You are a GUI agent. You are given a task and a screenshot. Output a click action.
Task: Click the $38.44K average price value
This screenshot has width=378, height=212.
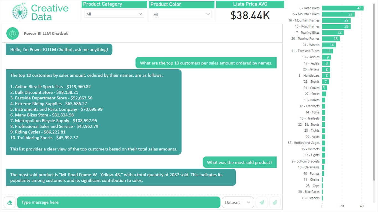[250, 16]
